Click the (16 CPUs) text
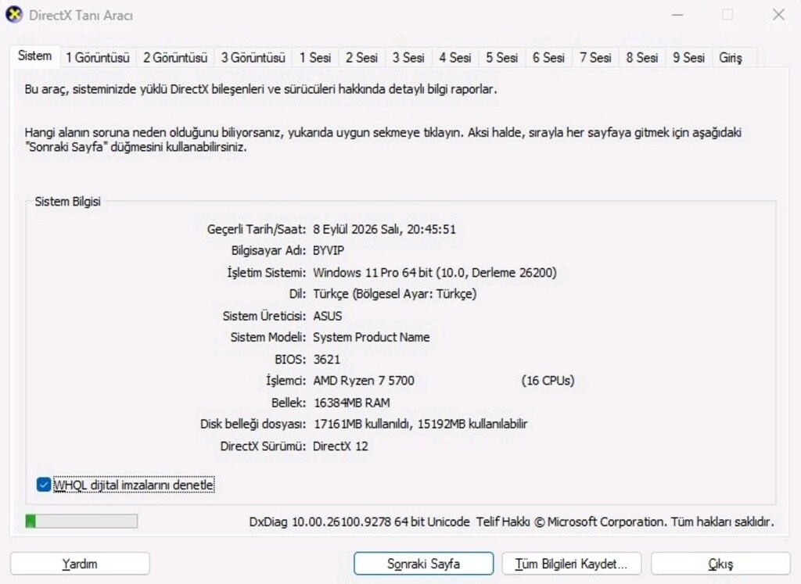The image size is (801, 584). click(548, 381)
